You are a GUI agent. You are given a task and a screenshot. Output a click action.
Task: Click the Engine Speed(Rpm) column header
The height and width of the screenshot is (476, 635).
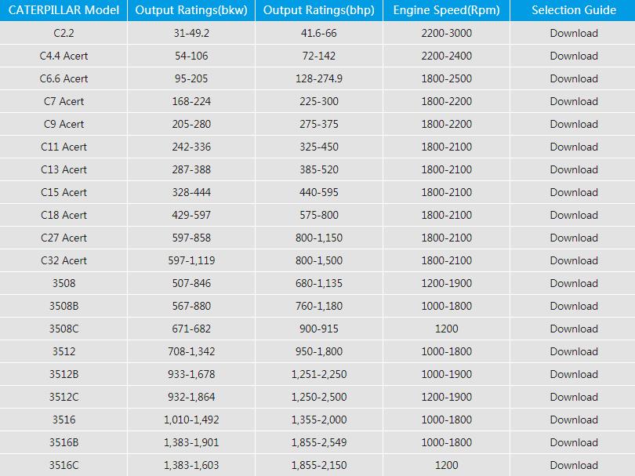tap(446, 10)
